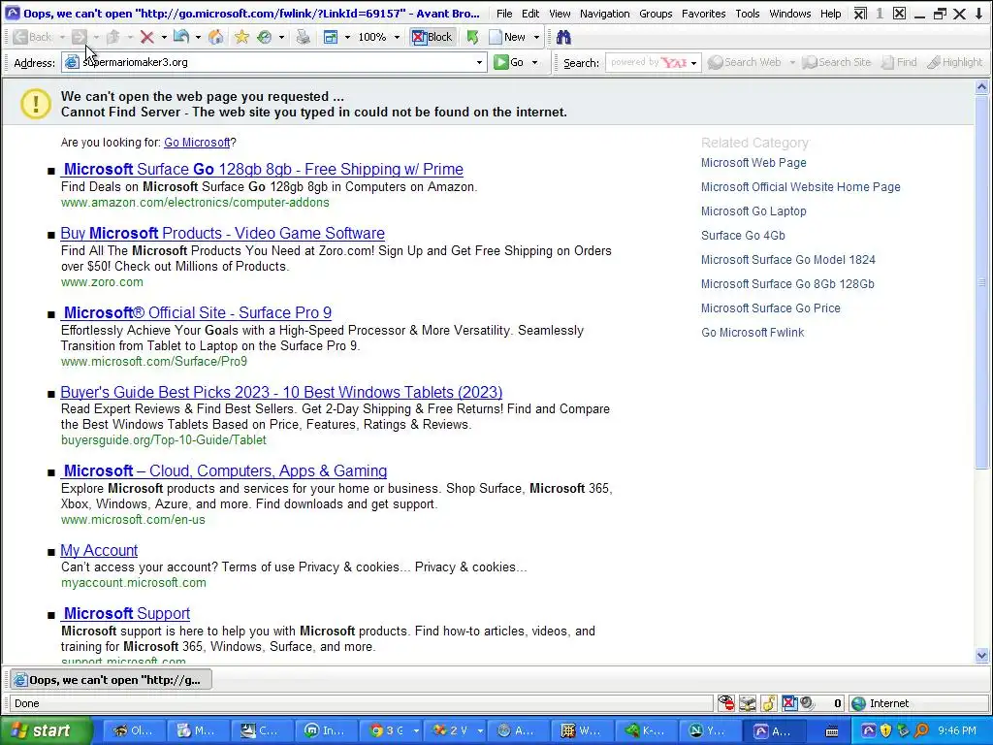Image resolution: width=993 pixels, height=745 pixels.
Task: Click the page scrollbar down arrow
Action: click(x=981, y=656)
